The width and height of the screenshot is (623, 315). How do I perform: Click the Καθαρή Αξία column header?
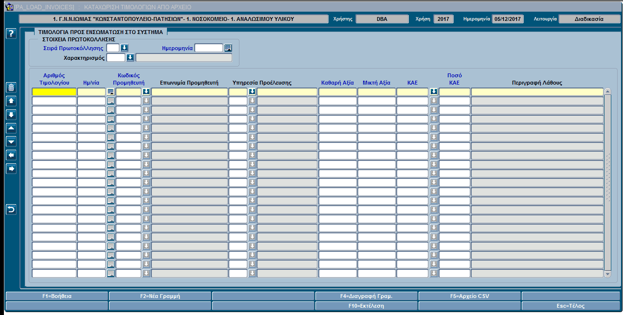coord(337,83)
